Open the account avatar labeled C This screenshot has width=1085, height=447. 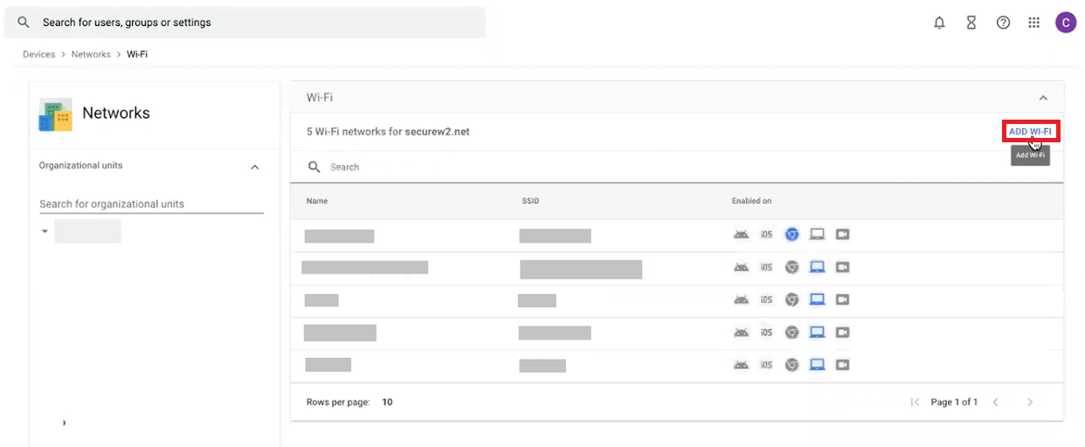[x=1065, y=23]
